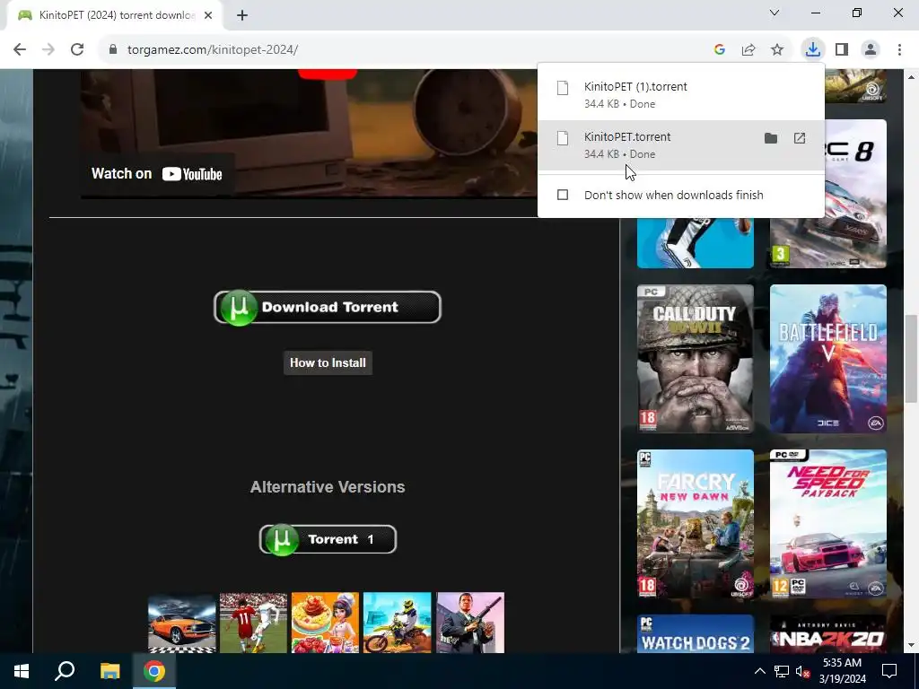Show KinitoPET.torrent in folder
This screenshot has width=919, height=689.
771,138
